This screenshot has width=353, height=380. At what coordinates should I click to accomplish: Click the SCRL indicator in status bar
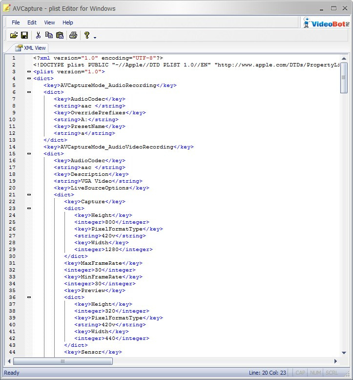pyautogui.click(x=332, y=373)
